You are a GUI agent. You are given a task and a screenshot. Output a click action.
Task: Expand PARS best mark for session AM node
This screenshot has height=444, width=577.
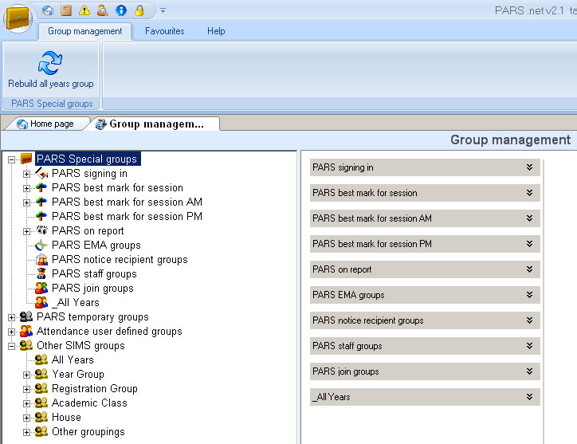[26, 202]
